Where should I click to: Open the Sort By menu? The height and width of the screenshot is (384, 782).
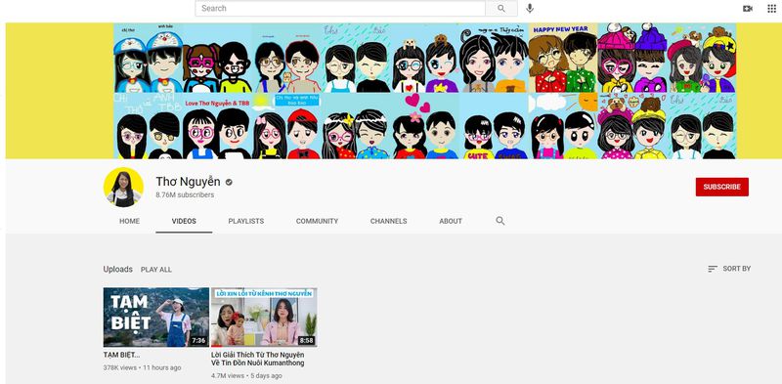pyautogui.click(x=729, y=269)
